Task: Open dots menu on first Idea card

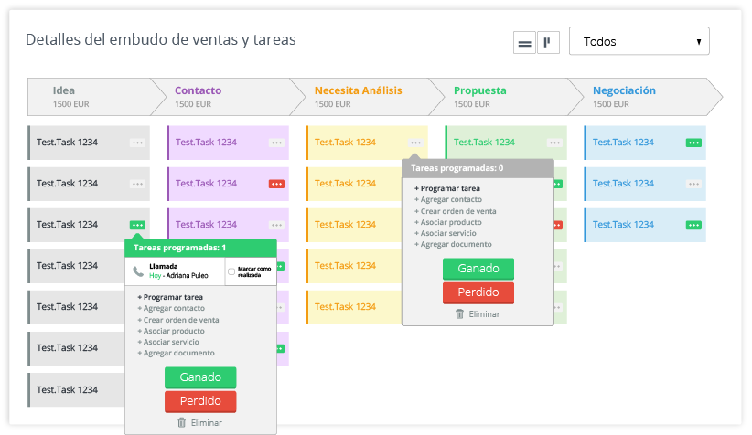Action: [x=137, y=143]
